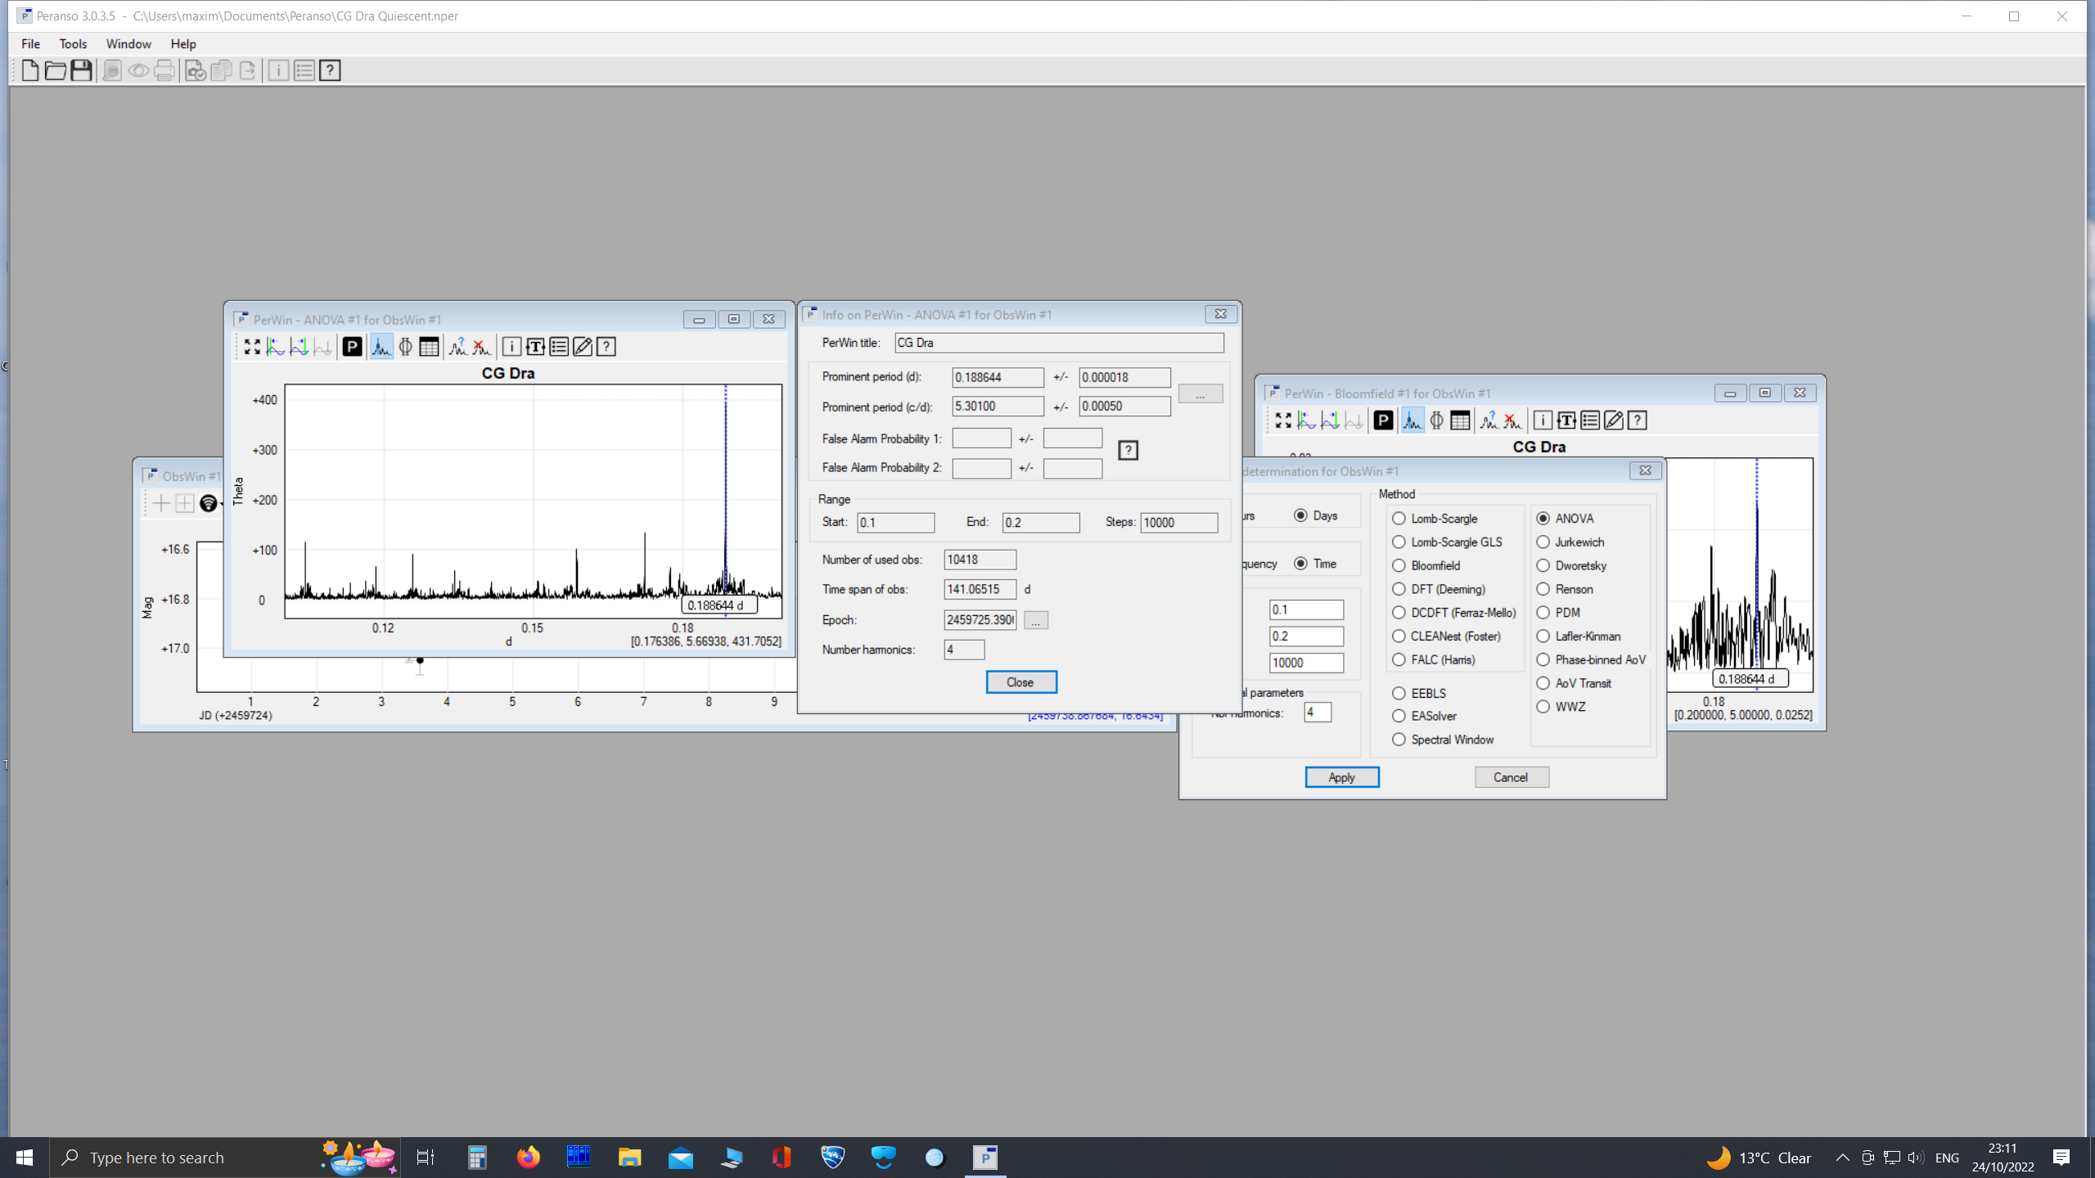Save the project using the floppy icon
The width and height of the screenshot is (2095, 1178).
(81, 70)
